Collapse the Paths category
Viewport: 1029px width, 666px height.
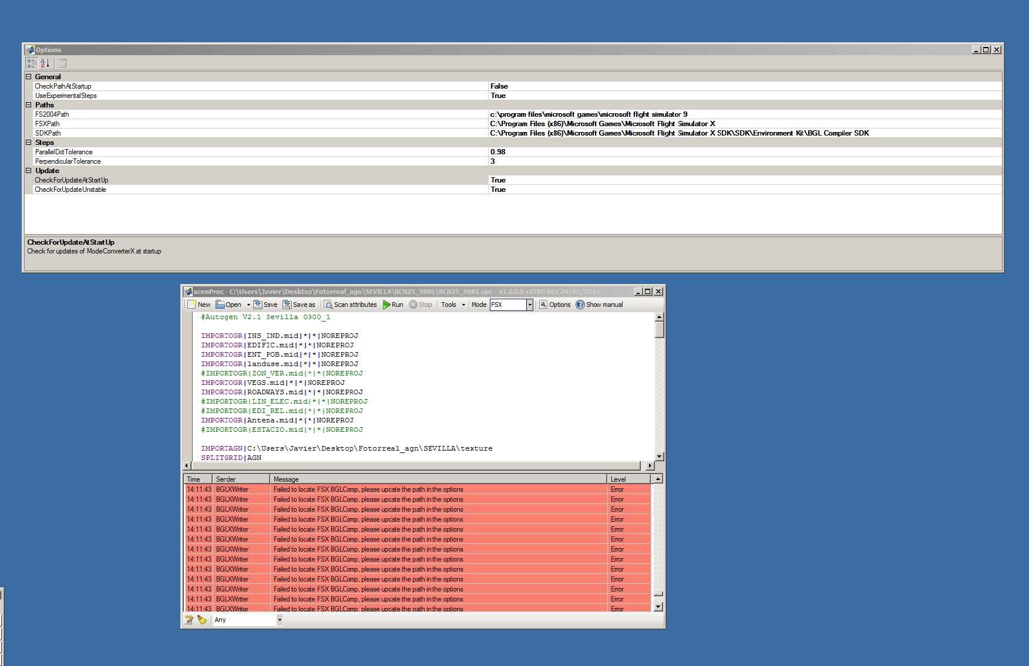pyautogui.click(x=29, y=105)
